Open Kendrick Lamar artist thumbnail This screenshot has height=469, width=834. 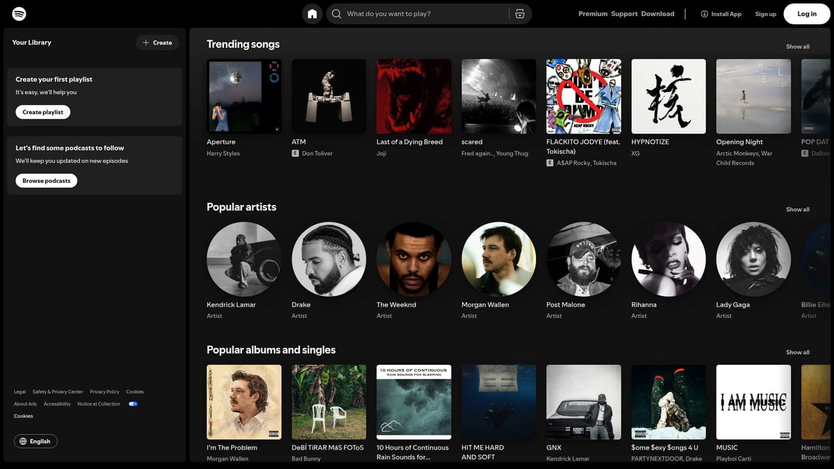point(244,259)
